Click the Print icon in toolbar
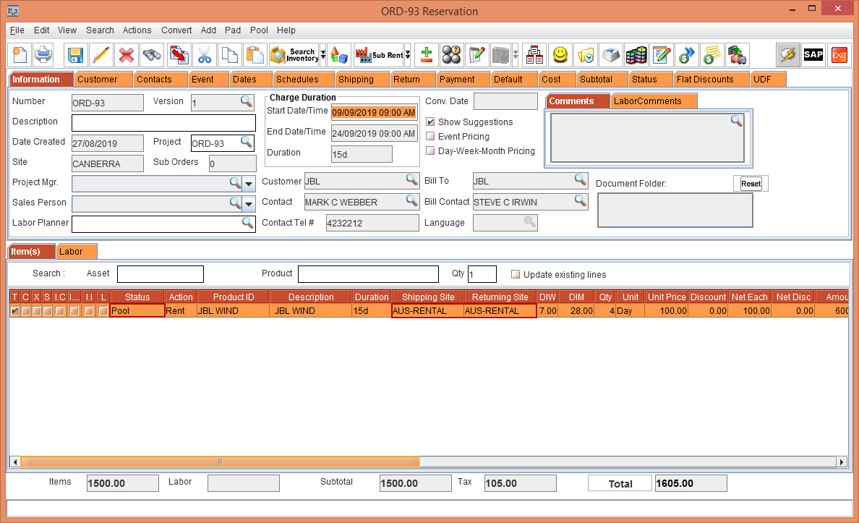 point(44,55)
